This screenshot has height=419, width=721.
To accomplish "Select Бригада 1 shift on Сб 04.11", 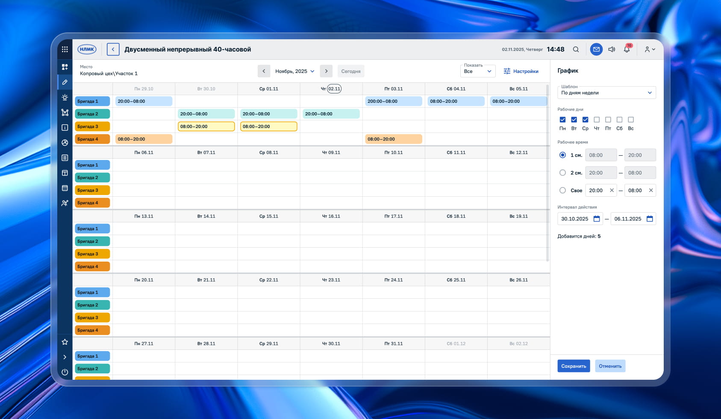I will click(456, 101).
